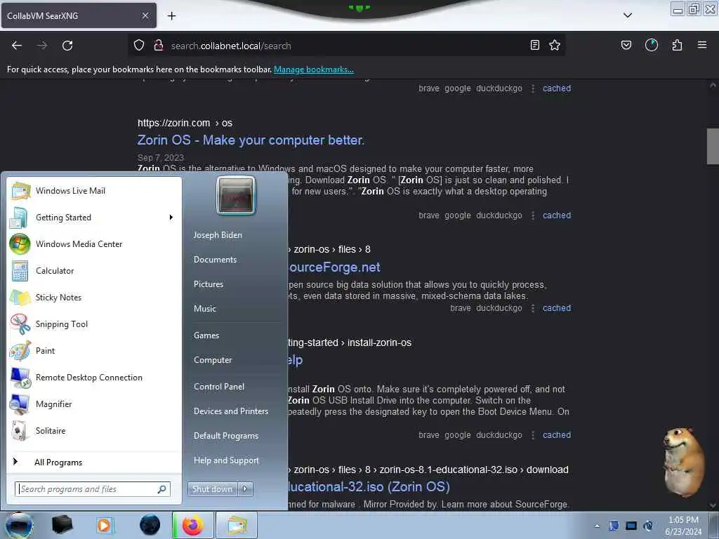719x539 pixels.
Task: Click the dark globe taskbar icon
Action: coord(150,525)
